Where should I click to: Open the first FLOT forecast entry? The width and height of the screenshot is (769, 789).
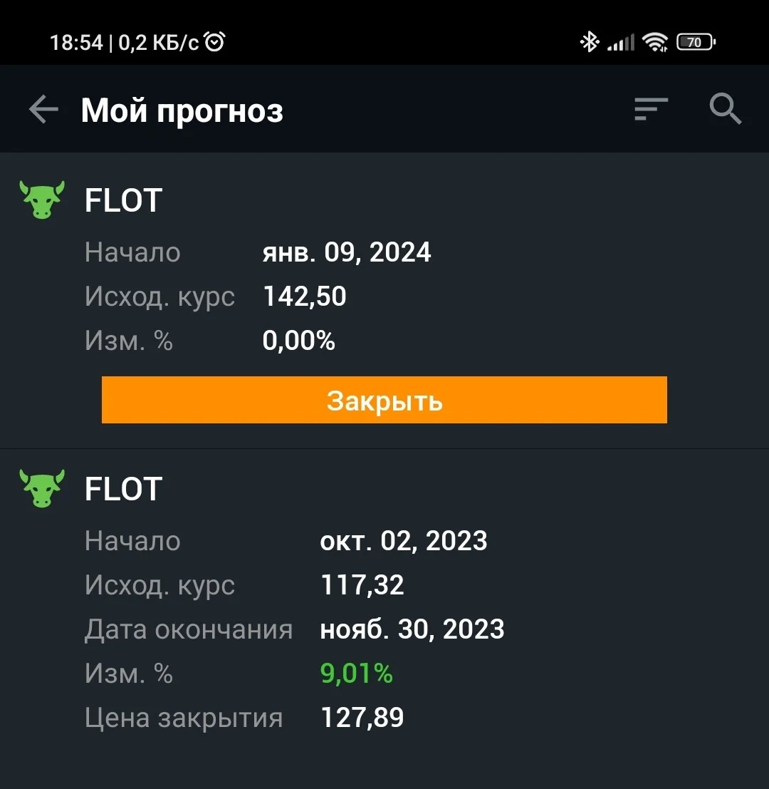pyautogui.click(x=384, y=300)
